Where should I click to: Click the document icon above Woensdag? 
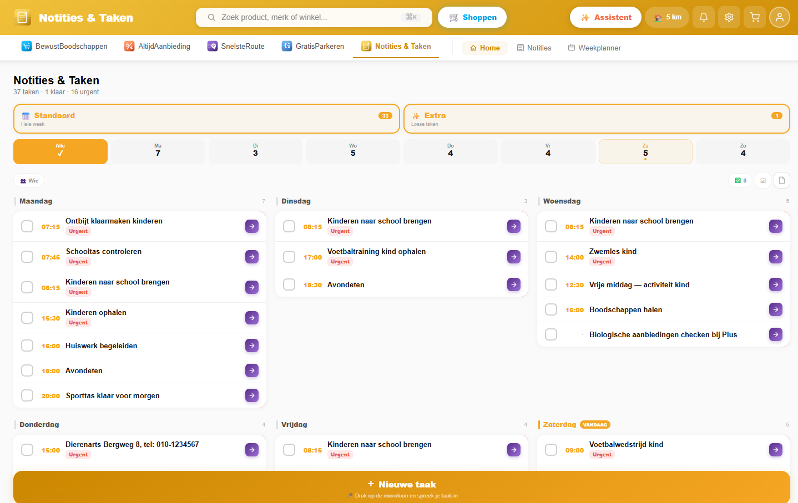pos(781,180)
